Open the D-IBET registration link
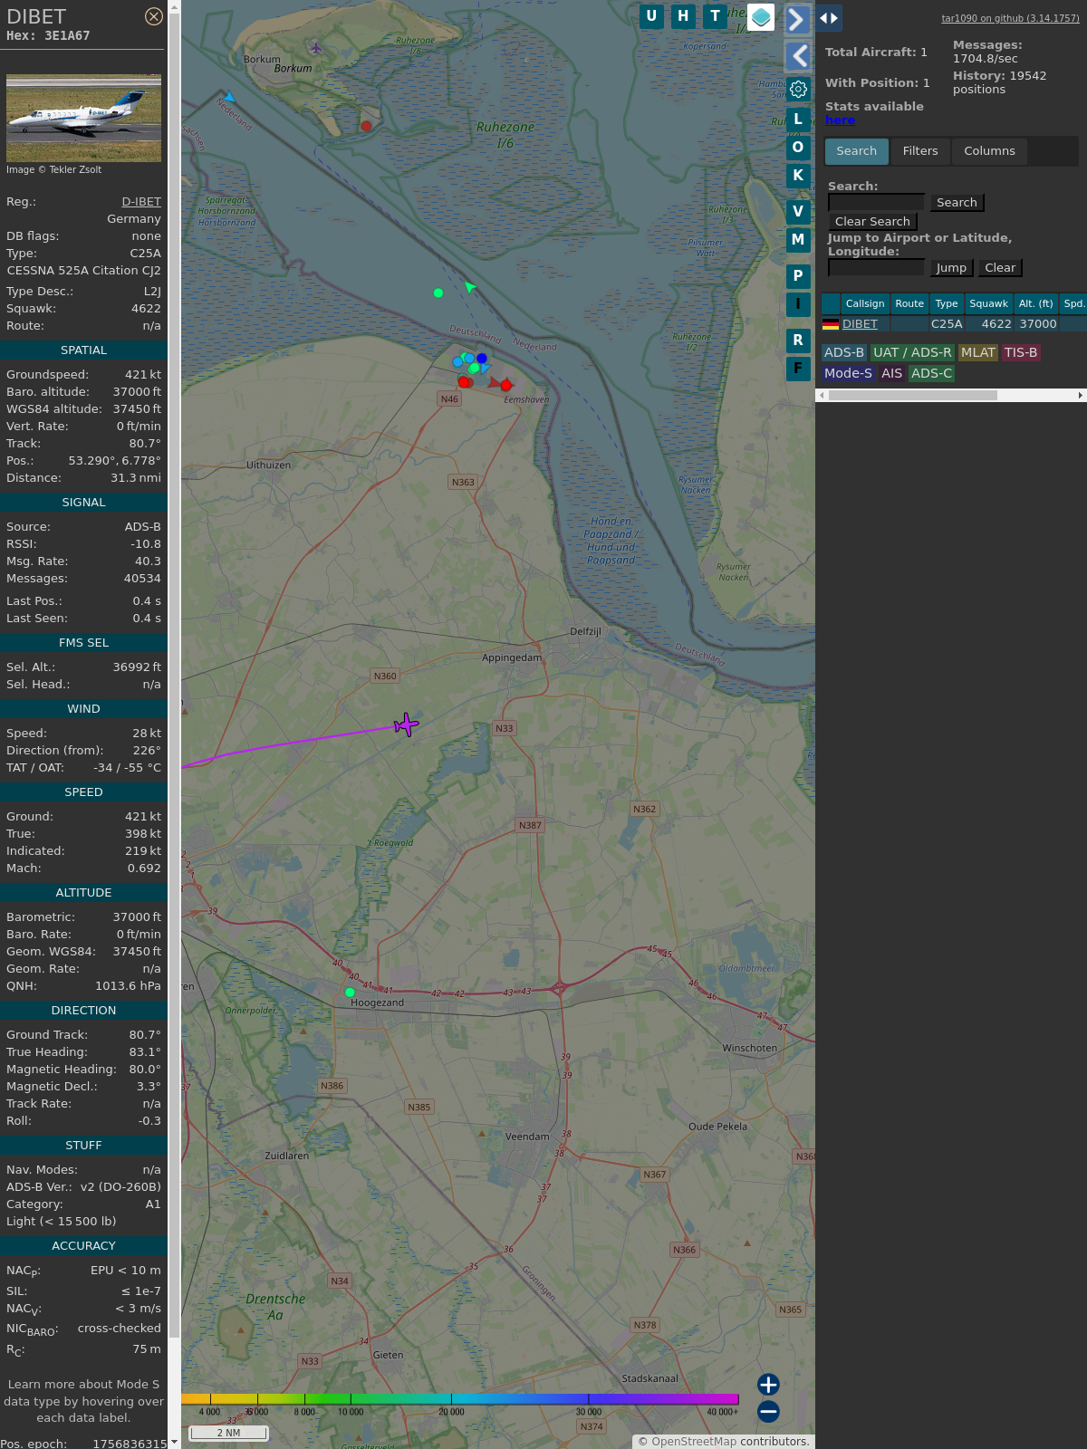This screenshot has height=1449, width=1087. (x=141, y=202)
